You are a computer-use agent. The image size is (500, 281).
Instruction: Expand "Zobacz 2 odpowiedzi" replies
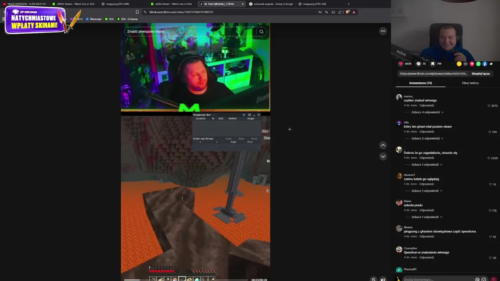click(x=427, y=138)
